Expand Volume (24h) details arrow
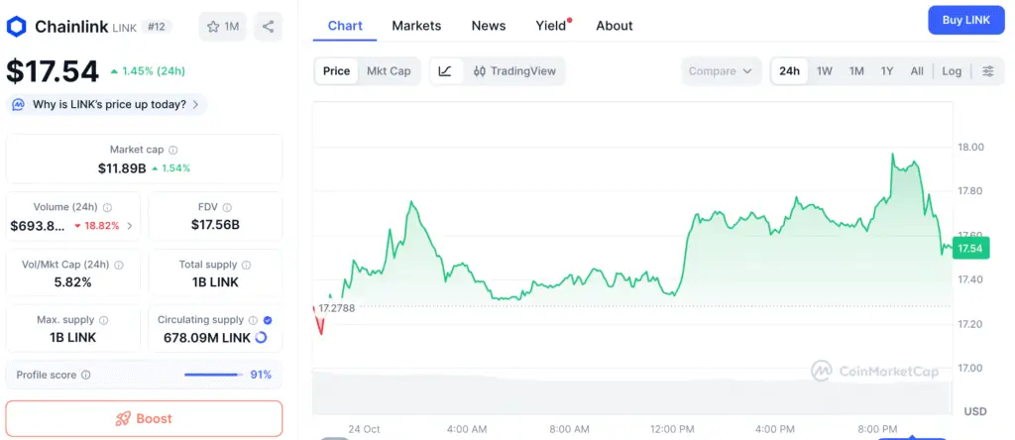The height and width of the screenshot is (440, 1015). click(x=130, y=226)
